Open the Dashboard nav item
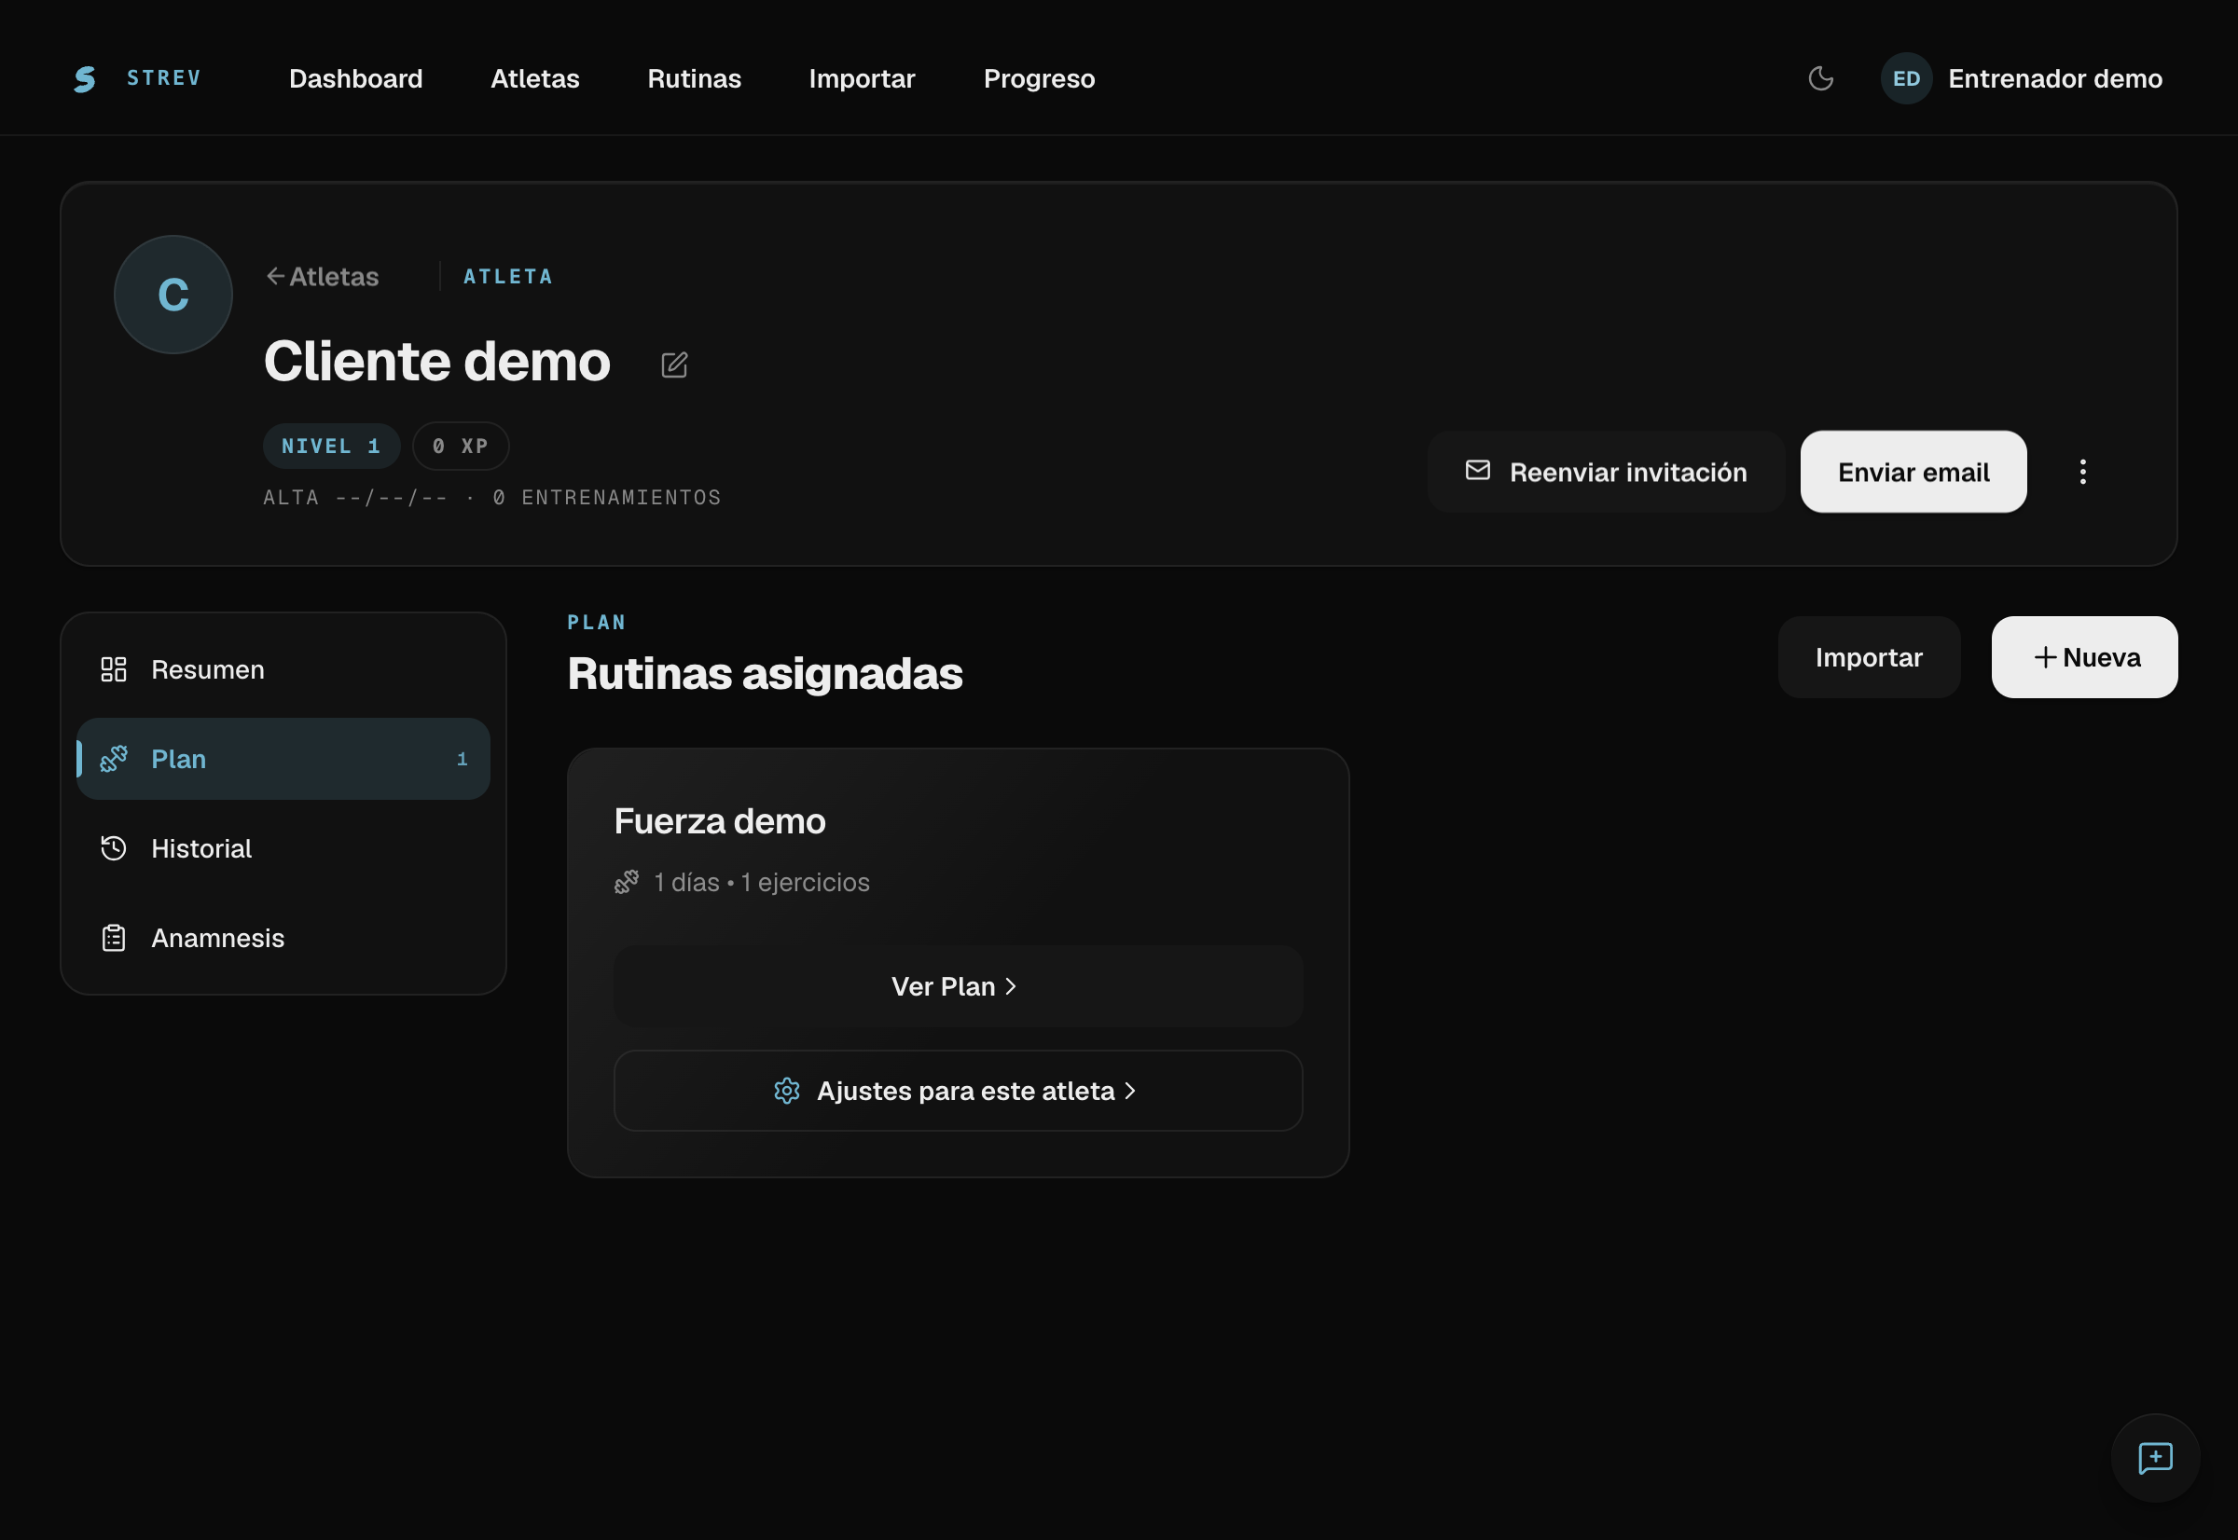 tap(355, 78)
